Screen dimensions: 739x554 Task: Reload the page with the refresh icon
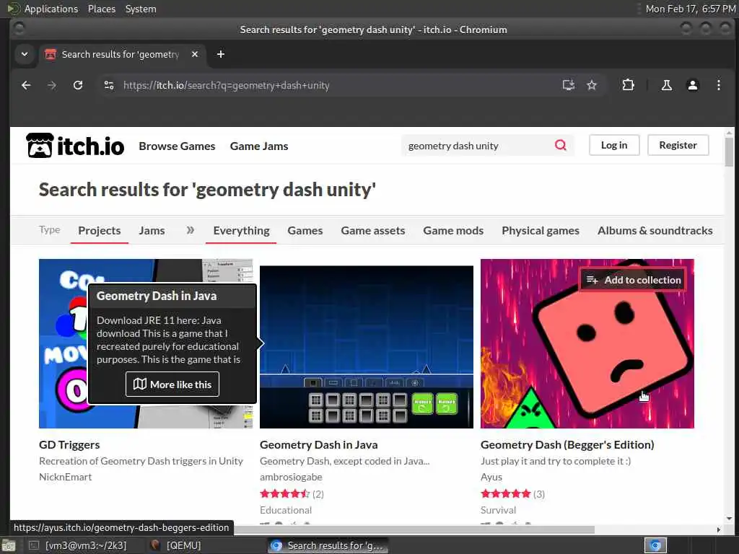point(78,85)
